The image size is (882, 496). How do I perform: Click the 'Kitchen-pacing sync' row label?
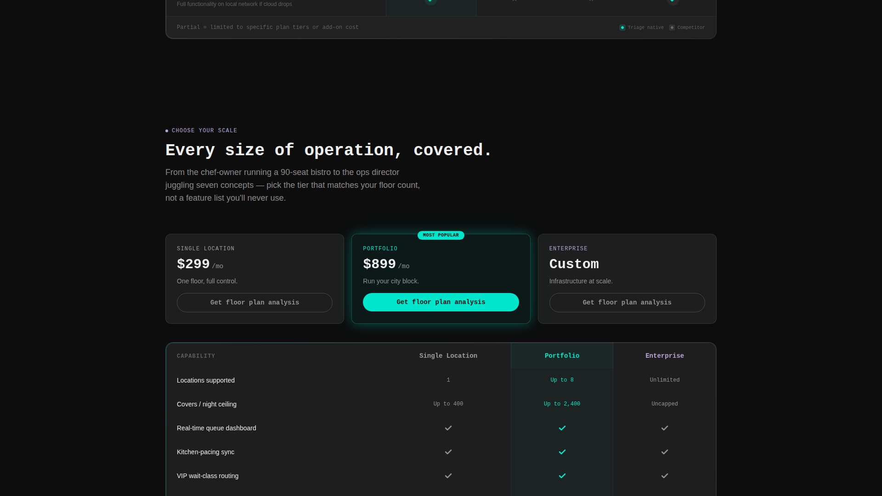pyautogui.click(x=205, y=452)
